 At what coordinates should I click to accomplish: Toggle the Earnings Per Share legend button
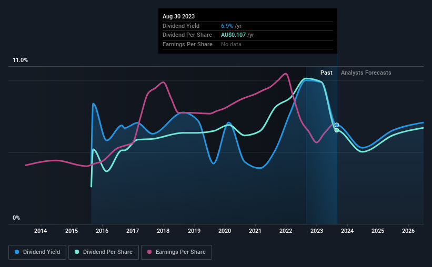tap(176, 252)
